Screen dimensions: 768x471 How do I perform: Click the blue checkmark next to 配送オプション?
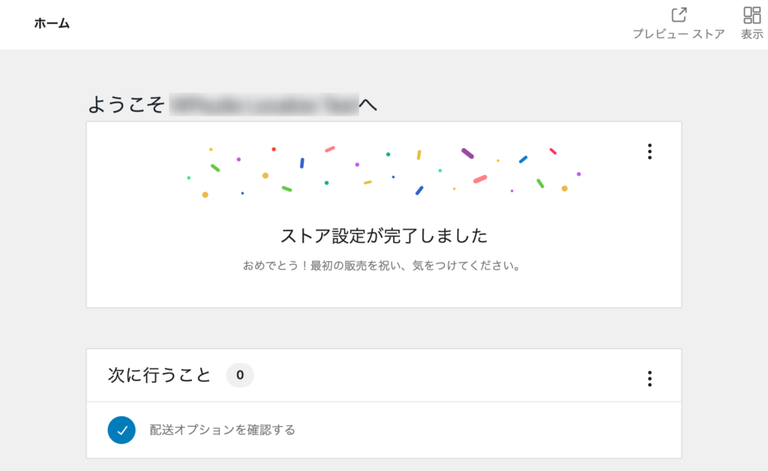pos(121,430)
